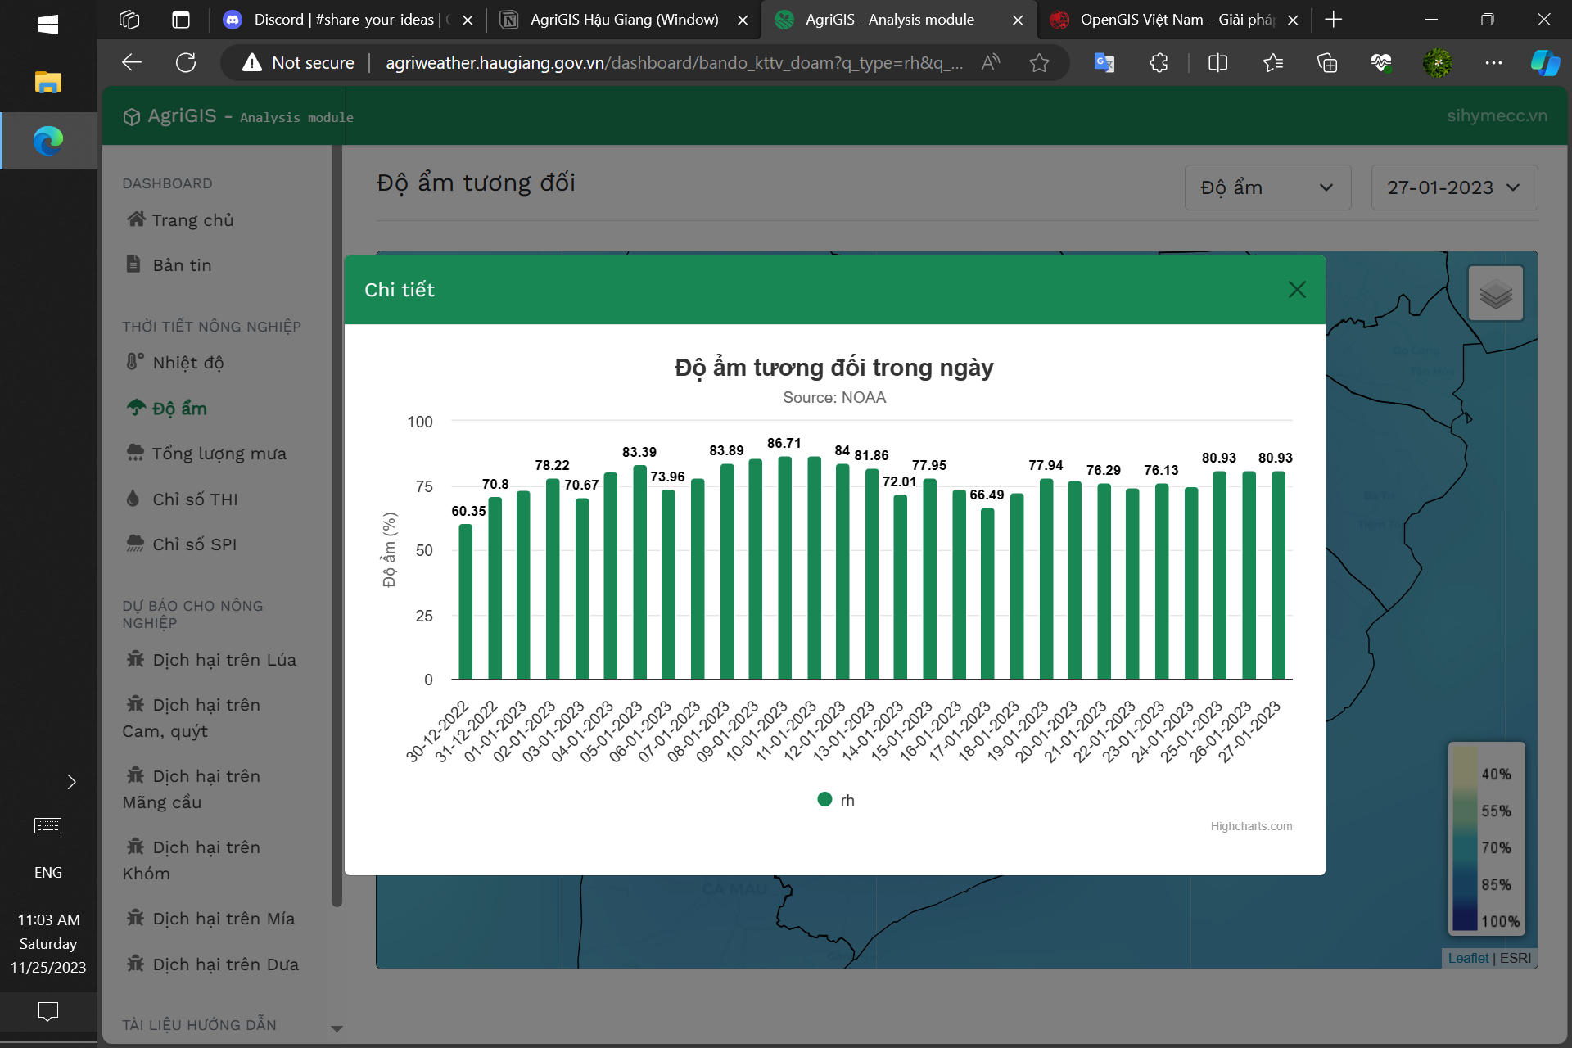
Task: Open the map layers control icon
Action: click(x=1495, y=293)
